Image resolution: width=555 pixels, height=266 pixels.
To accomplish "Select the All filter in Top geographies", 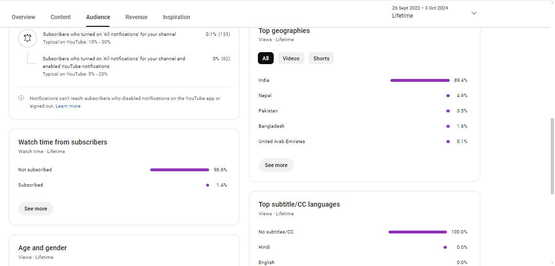I will tap(266, 58).
